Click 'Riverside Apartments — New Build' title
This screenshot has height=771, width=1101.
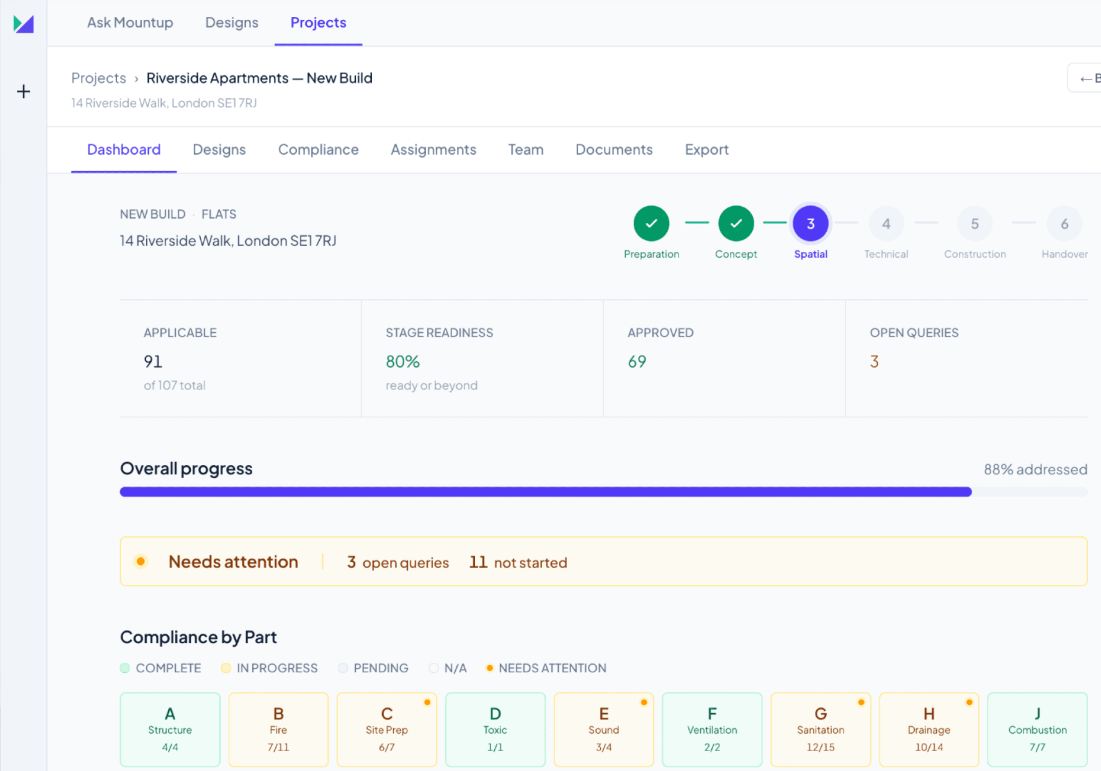[x=259, y=78]
